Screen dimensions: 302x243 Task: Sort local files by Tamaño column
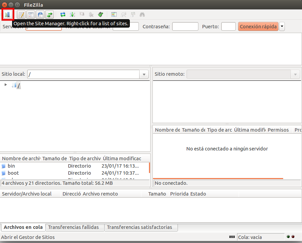(54, 159)
